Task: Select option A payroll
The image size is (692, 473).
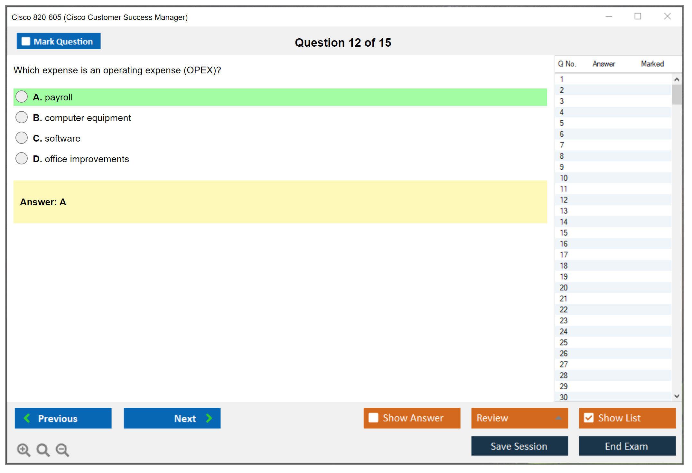Action: click(22, 97)
